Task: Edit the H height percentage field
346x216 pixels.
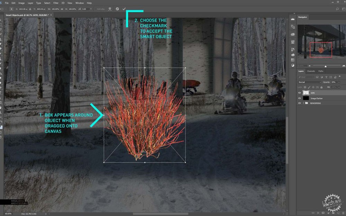Action: (72, 9)
